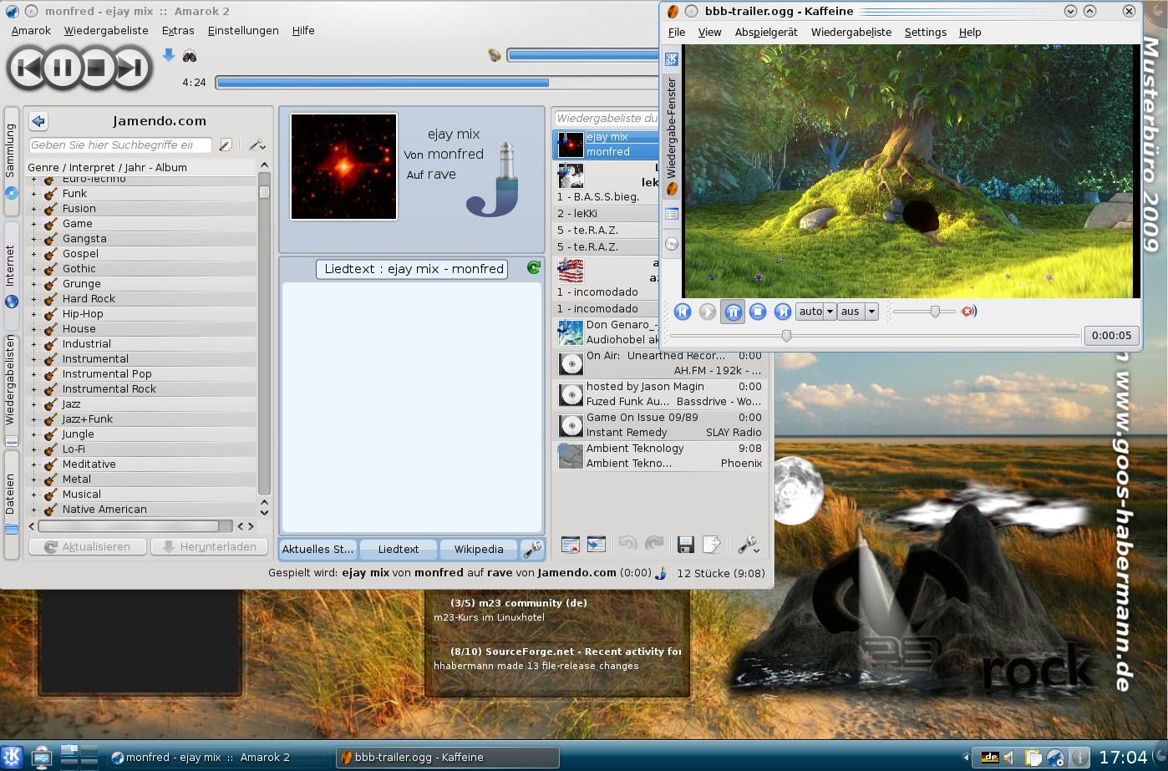
Task: Open Einstellungen menu in Amarok
Action: pyautogui.click(x=243, y=30)
